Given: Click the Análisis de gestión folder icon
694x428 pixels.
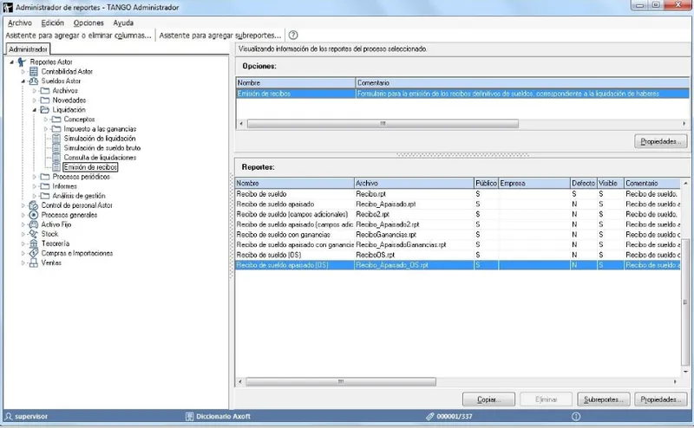Looking at the screenshot, I should (x=45, y=196).
